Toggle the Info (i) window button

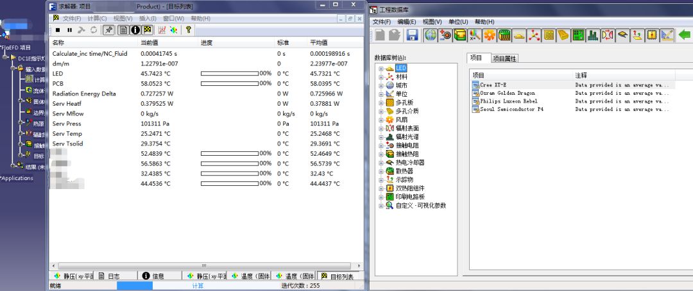point(135,29)
